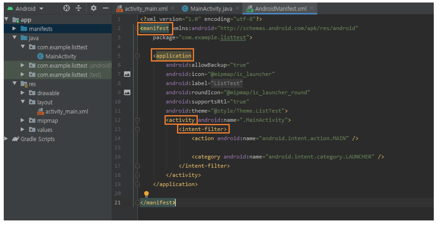Image resolution: width=440 pixels, height=225 pixels.
Task: Click the line 9 gutter image preview icon
Action: [127, 92]
